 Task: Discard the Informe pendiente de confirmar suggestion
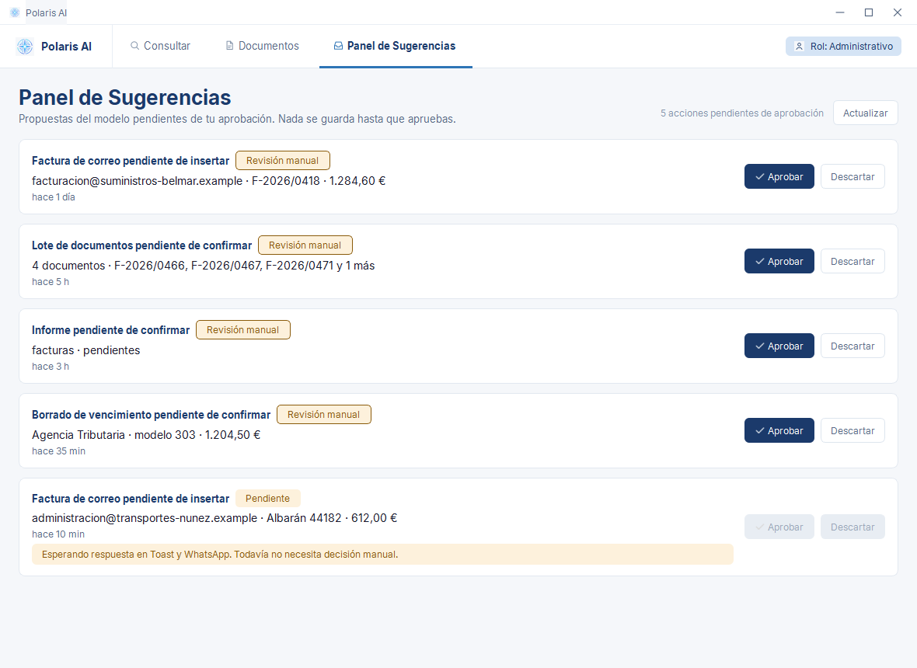(852, 346)
